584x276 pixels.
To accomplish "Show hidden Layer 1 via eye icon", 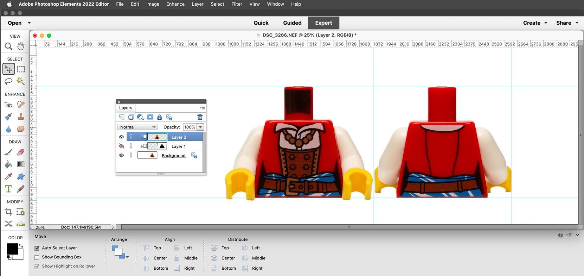I will [x=121, y=146].
